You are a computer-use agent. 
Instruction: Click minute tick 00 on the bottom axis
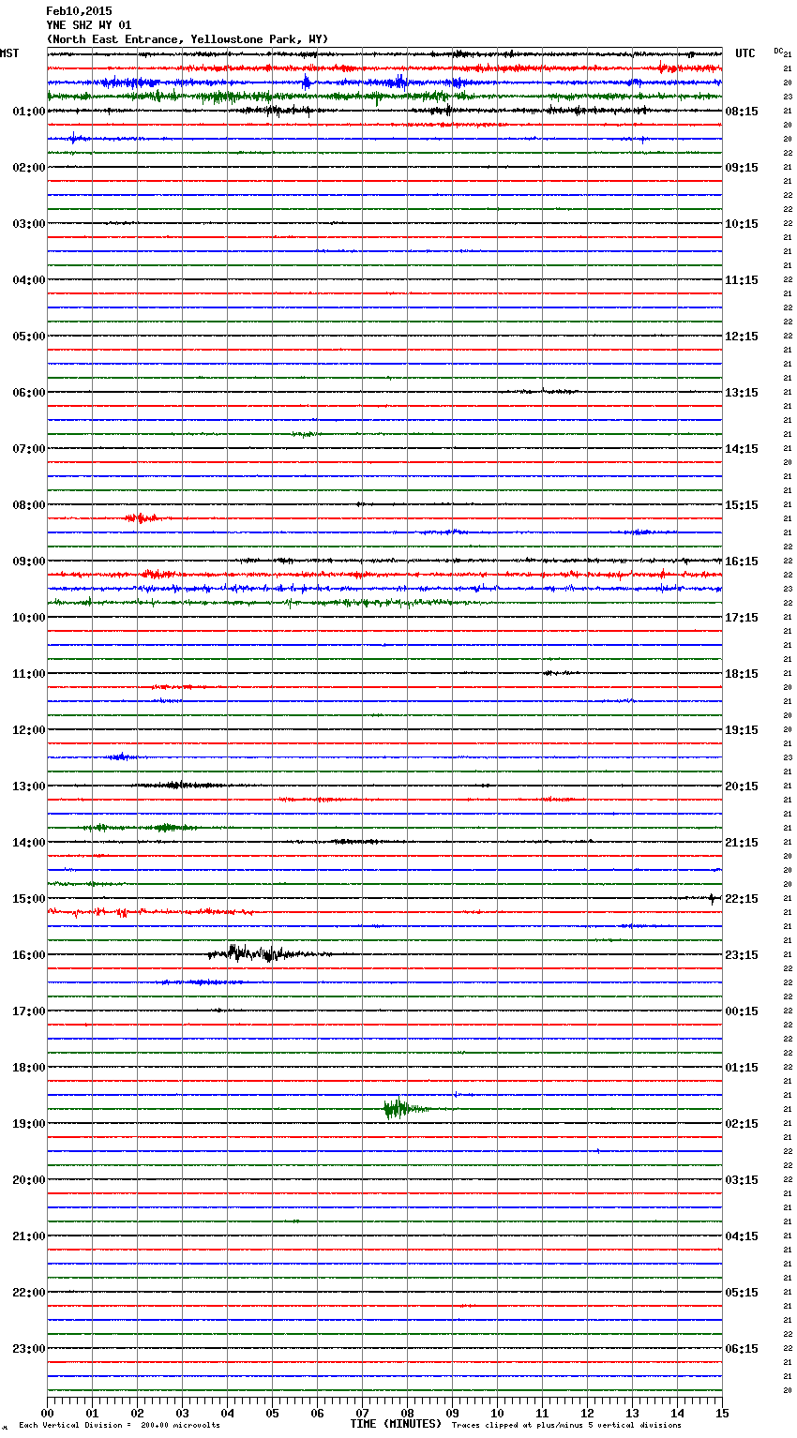coord(47,1413)
